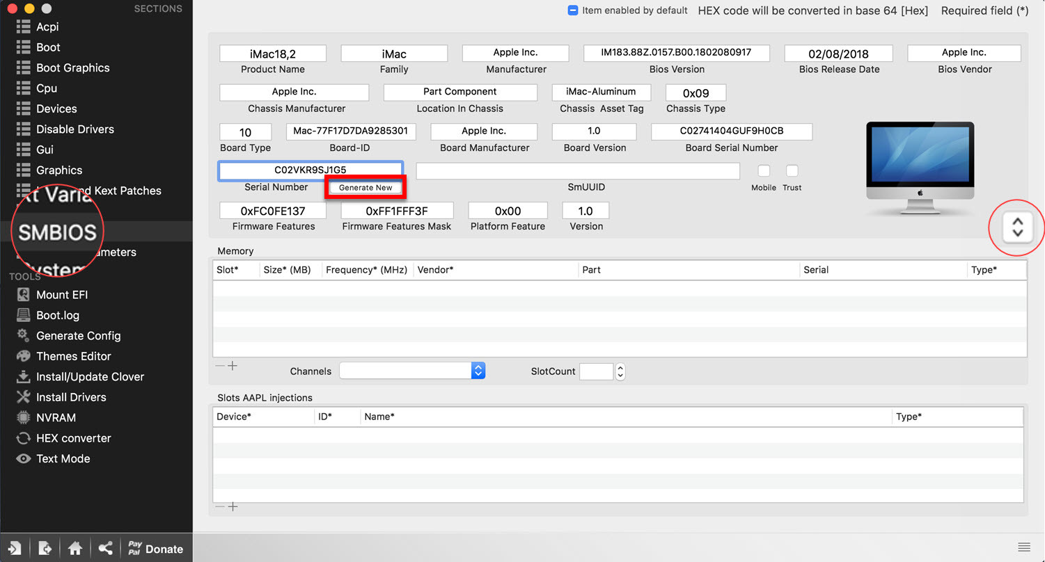
Task: Open the Channels dropdown
Action: [x=412, y=371]
